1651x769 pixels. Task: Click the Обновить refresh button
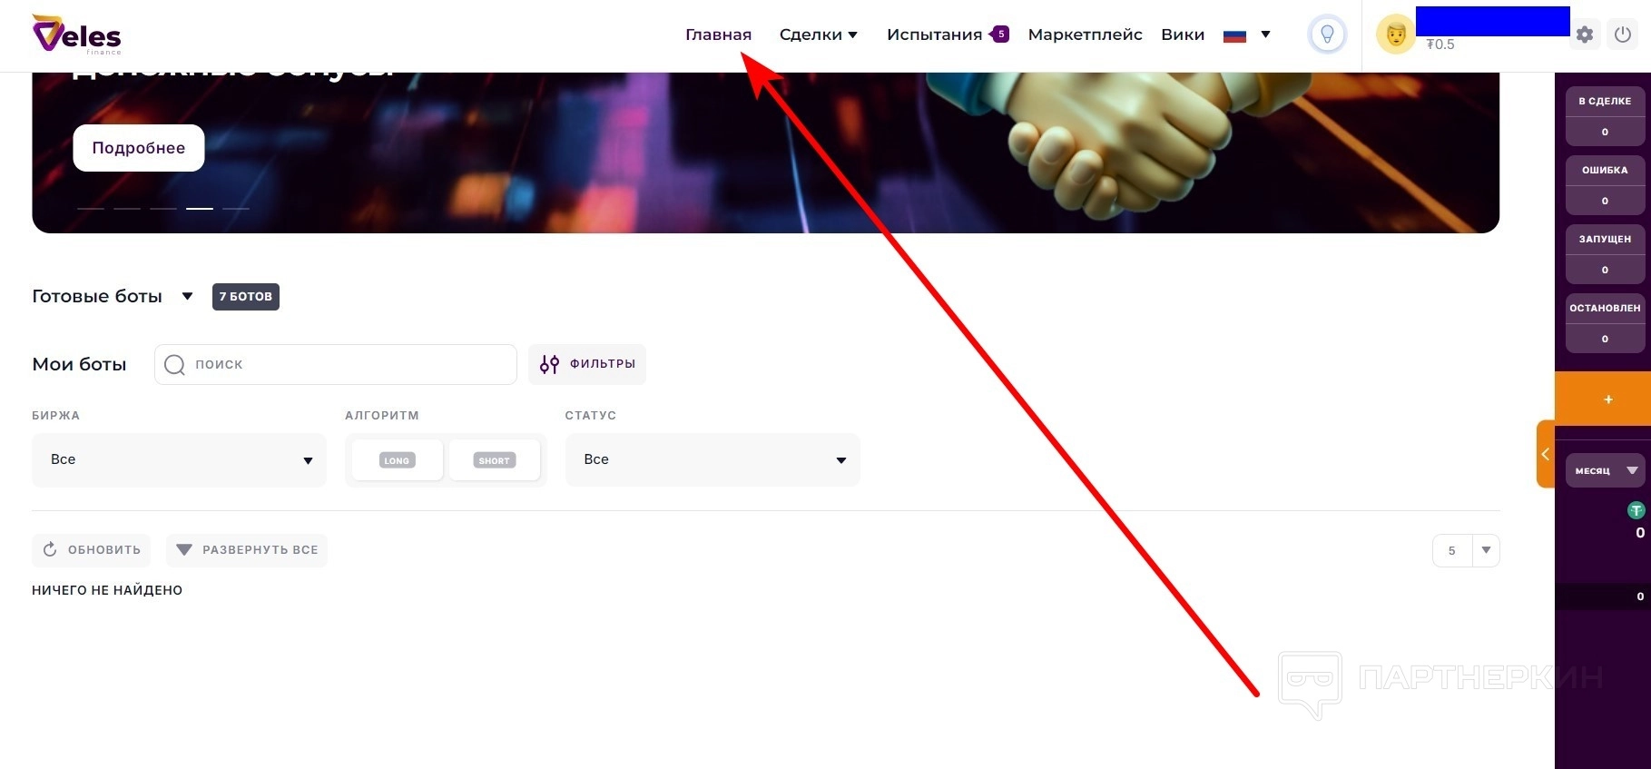tap(92, 550)
